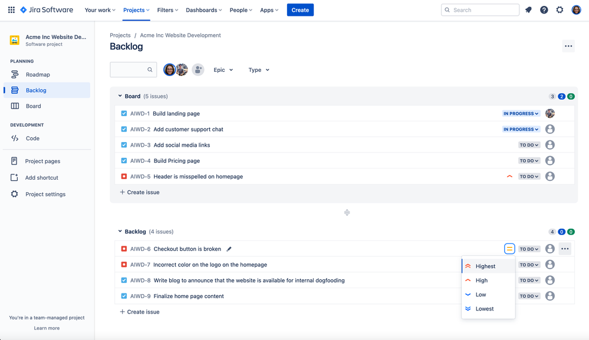Open your profile avatar in top bar

click(x=576, y=10)
